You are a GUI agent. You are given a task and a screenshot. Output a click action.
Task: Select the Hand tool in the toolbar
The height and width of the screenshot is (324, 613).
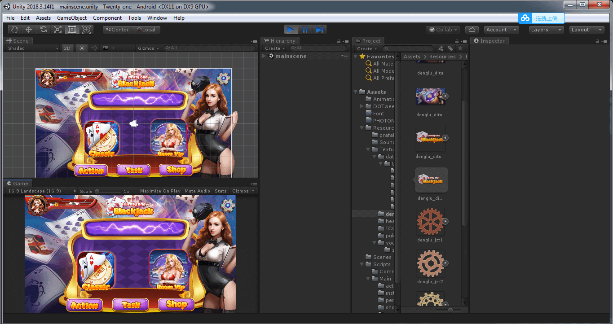click(x=14, y=30)
